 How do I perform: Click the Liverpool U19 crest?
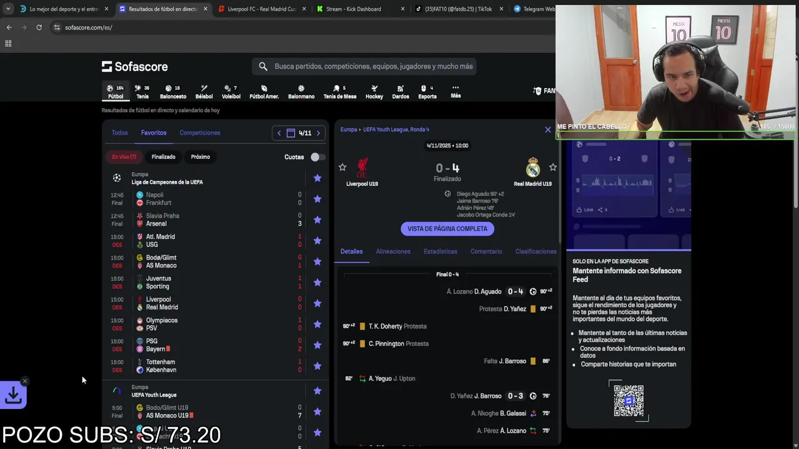(362, 167)
